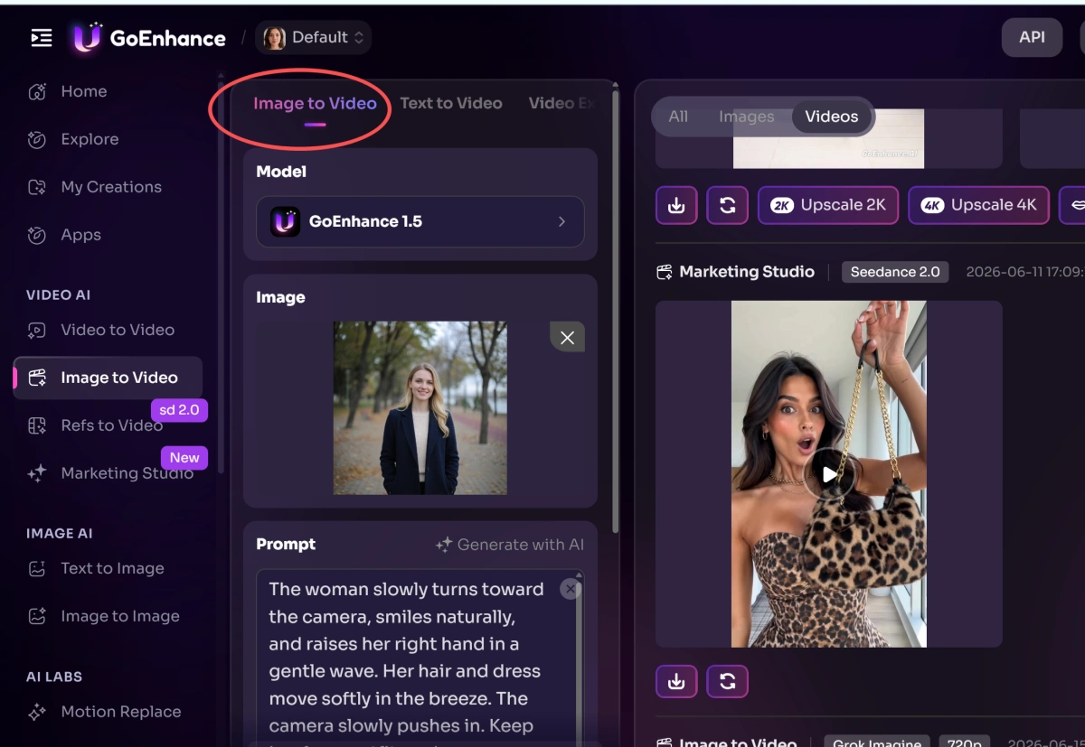Click the My Creations icon

click(x=37, y=187)
